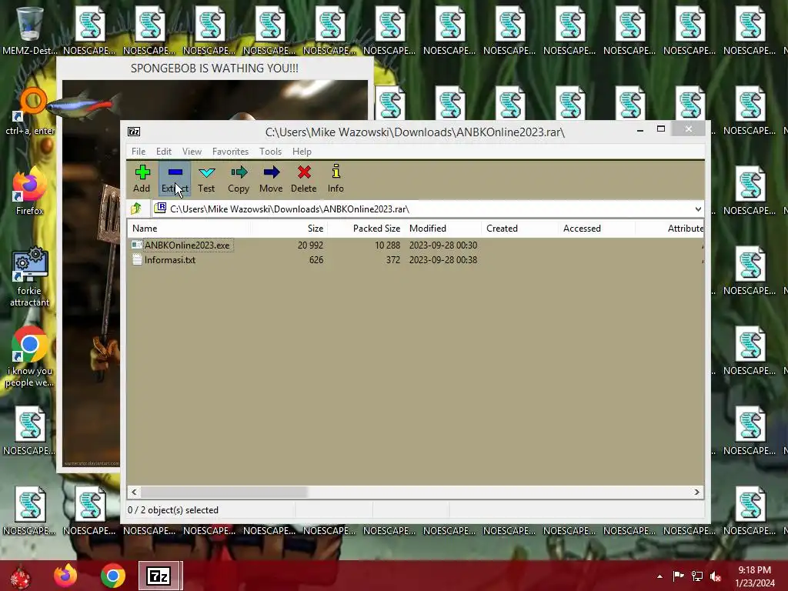Open the Favorites menu

point(230,152)
